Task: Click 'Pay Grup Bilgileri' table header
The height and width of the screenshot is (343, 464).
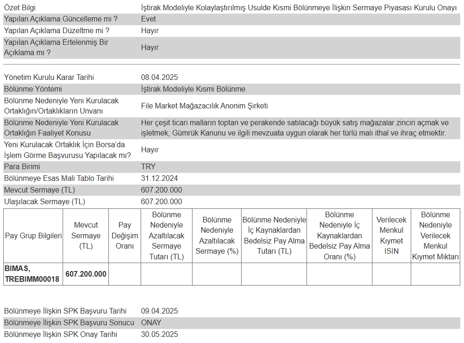Action: click(x=33, y=236)
